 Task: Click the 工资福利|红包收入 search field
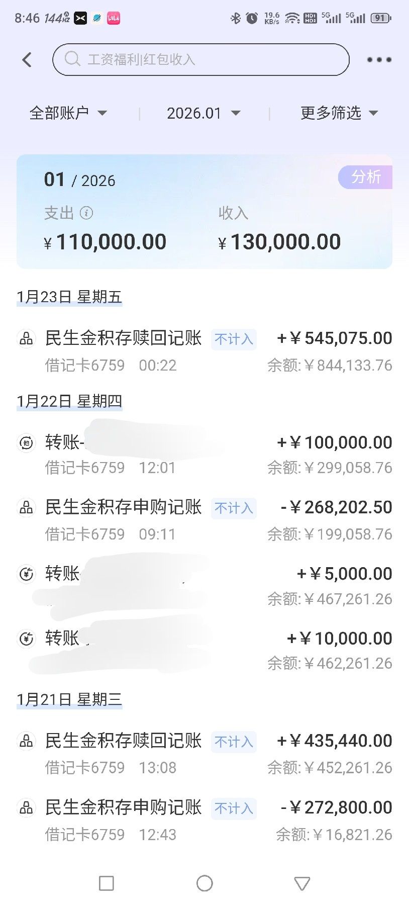pyautogui.click(x=201, y=60)
